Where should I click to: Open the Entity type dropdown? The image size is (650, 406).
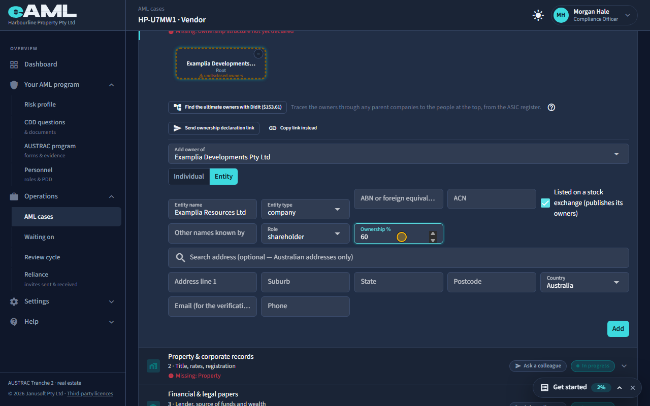[x=306, y=209]
